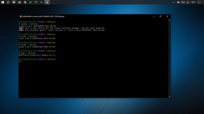Launch File Explorer from the taskbar
Image resolution: width=204 pixels, height=114 pixels.
[x=14, y=2]
